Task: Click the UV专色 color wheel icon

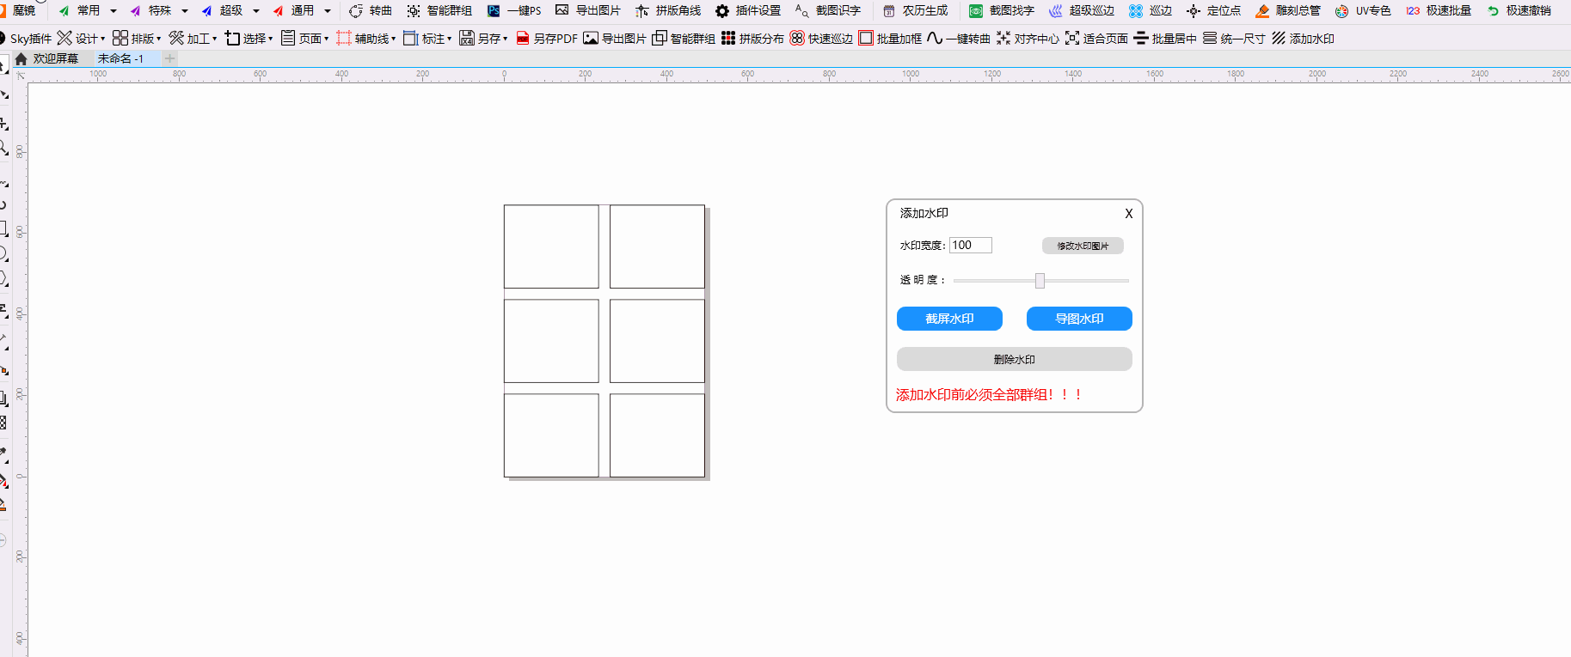Action: pyautogui.click(x=1342, y=11)
